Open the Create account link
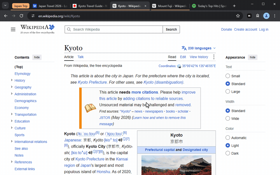Image resolution: width=280 pixels, height=175 pixels. pos(246,29)
